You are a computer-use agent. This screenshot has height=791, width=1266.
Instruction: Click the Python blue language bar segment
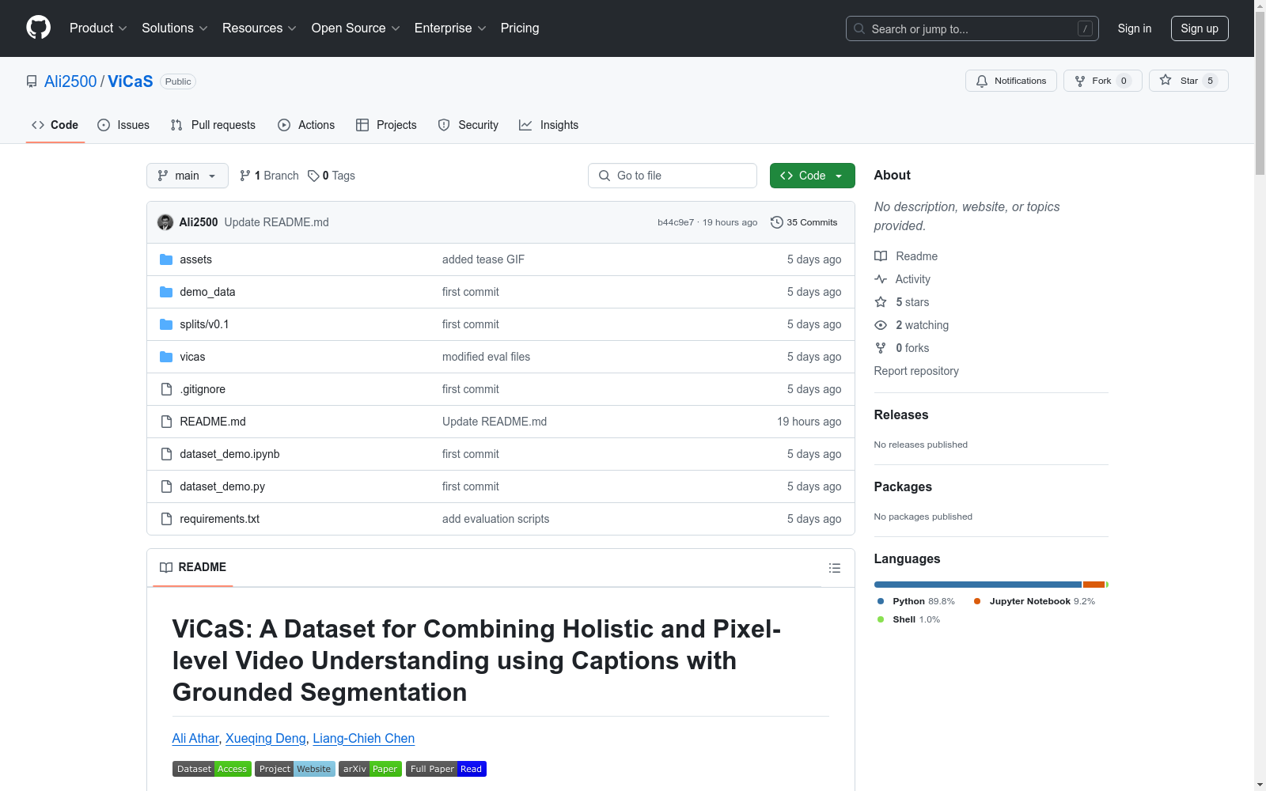click(x=978, y=585)
